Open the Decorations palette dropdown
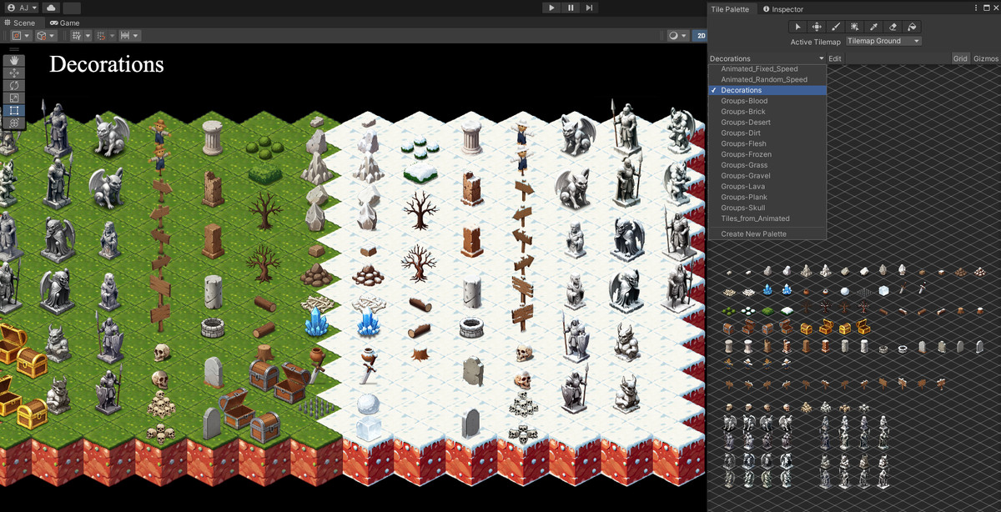This screenshot has width=1001, height=512. tap(764, 58)
